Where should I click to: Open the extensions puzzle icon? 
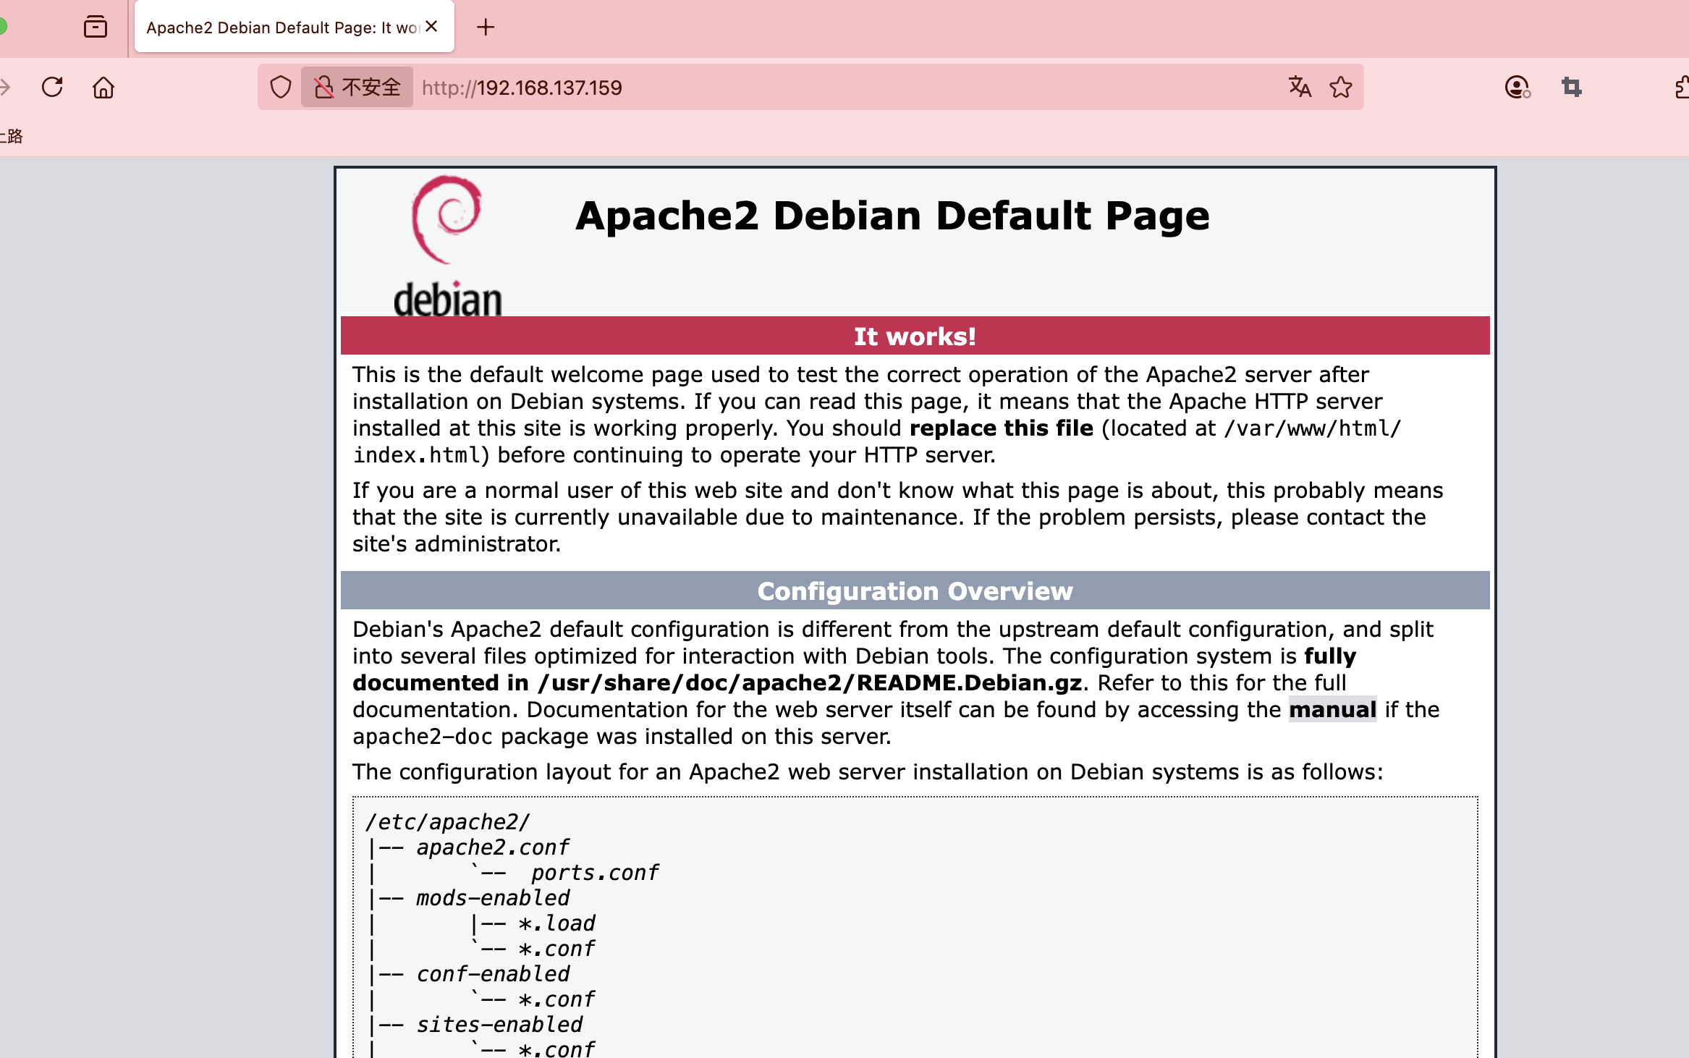pos(1682,88)
